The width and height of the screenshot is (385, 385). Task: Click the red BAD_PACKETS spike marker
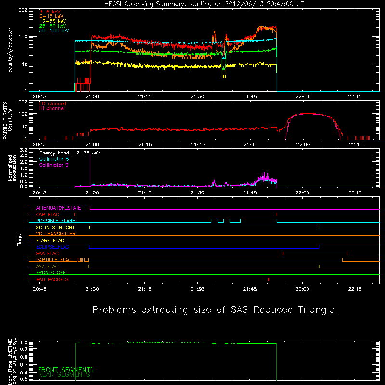269,279
